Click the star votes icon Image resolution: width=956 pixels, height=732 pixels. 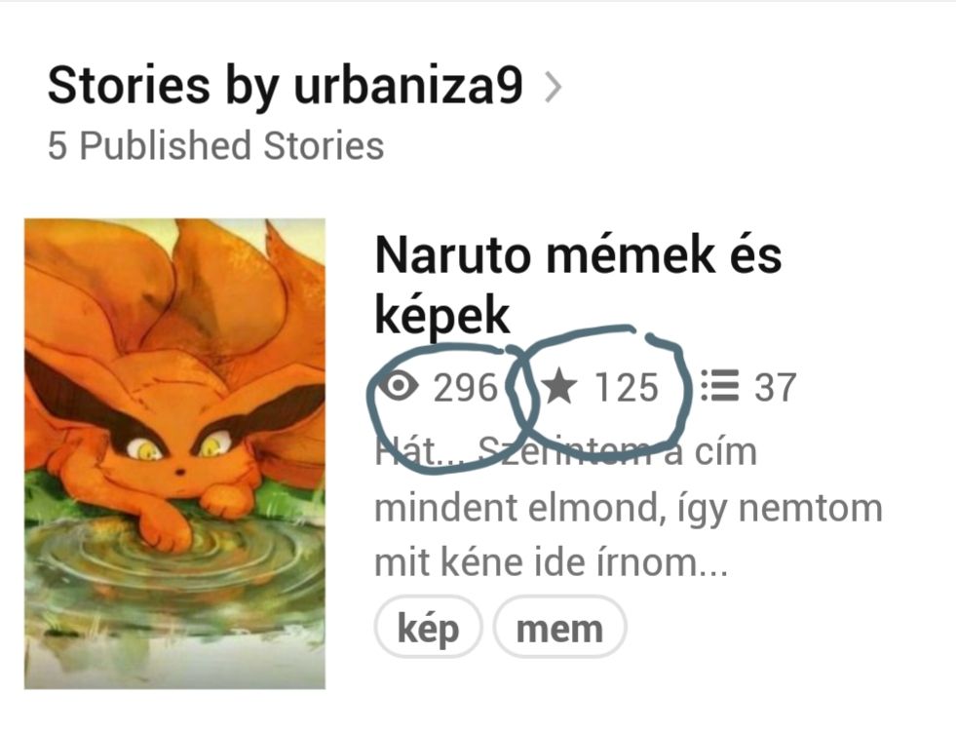(559, 387)
